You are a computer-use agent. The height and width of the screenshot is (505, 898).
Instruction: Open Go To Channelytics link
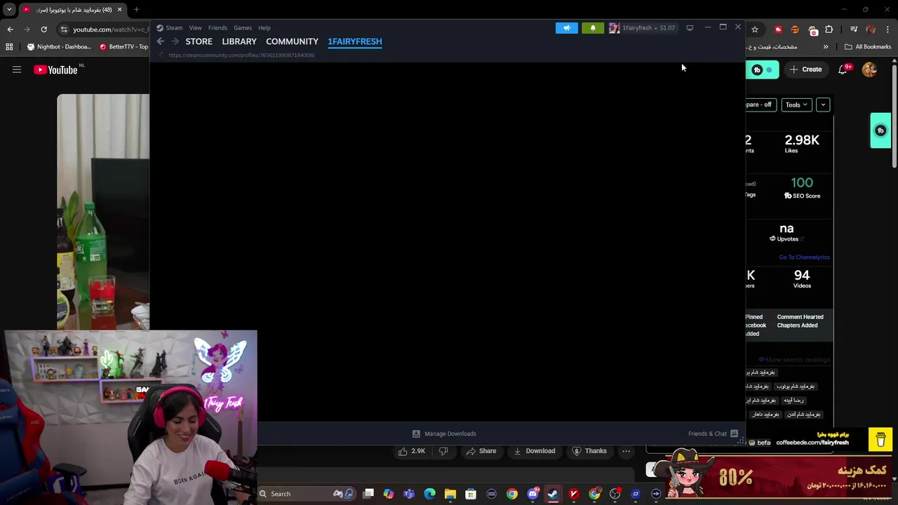804,257
